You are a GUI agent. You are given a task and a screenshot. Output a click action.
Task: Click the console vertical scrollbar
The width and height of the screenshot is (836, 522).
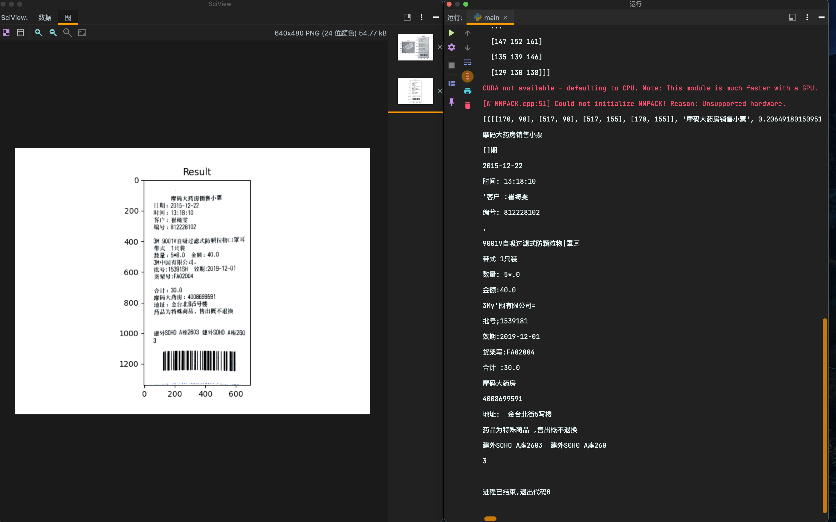tap(825, 415)
